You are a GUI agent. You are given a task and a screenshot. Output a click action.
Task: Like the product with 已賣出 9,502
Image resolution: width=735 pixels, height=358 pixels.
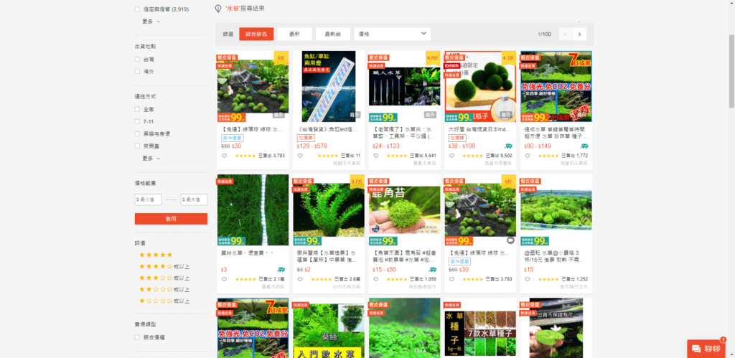pyautogui.click(x=452, y=156)
